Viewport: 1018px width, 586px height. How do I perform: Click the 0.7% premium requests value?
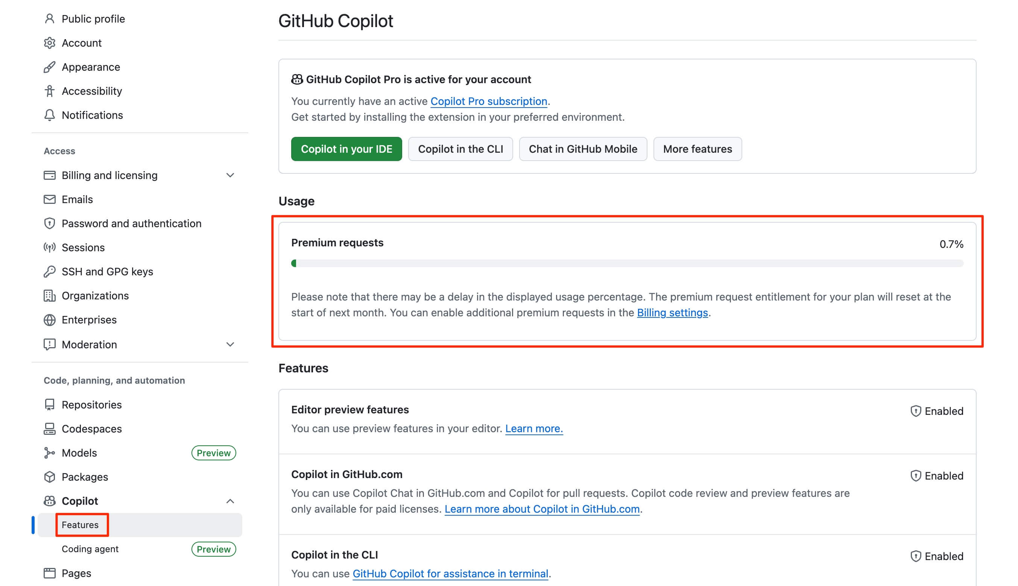[951, 244]
